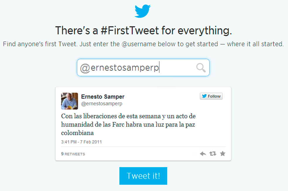Focus the @ernestosamperp username input field
Image resolution: width=288 pixels, height=191 pixels.
point(143,68)
